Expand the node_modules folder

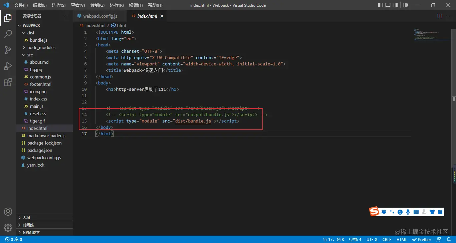44,47
